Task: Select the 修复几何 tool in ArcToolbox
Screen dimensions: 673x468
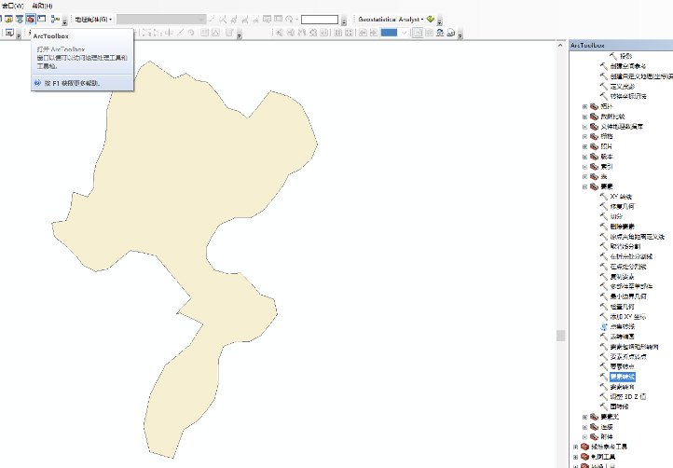Action: click(x=622, y=206)
